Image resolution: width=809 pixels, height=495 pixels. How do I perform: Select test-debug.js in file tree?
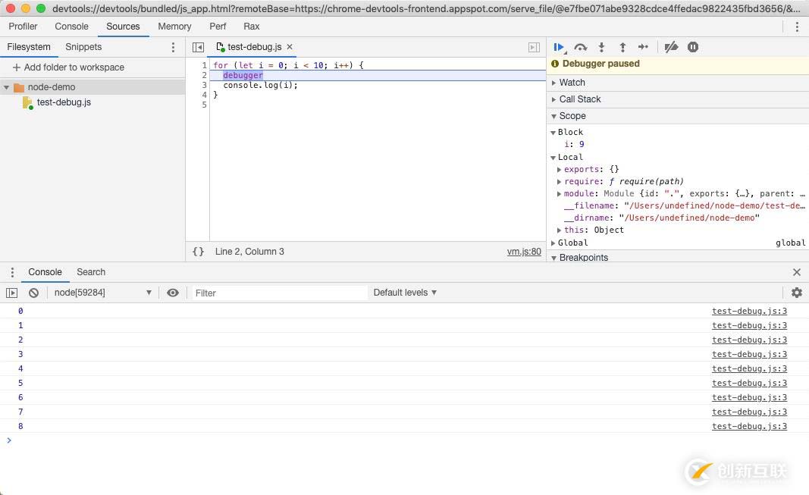[64, 102]
